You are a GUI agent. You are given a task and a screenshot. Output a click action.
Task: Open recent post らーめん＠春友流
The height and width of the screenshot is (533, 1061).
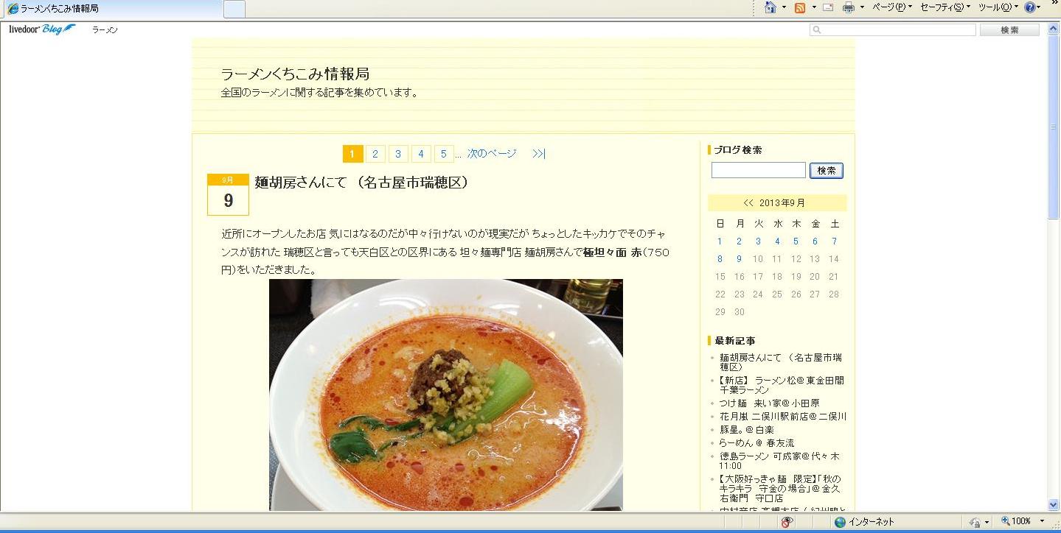(x=756, y=443)
